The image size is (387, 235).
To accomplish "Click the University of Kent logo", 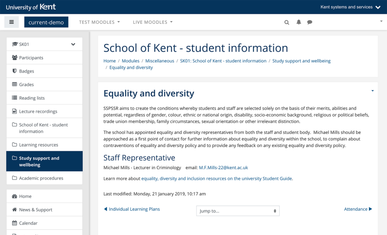I will [31, 7].
